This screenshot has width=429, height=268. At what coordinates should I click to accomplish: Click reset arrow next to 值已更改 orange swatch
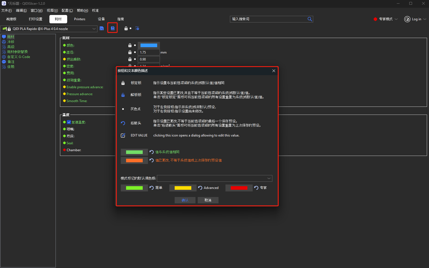click(x=152, y=160)
